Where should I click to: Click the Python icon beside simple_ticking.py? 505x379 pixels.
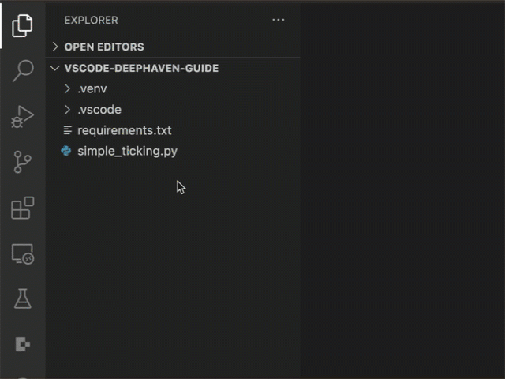click(x=67, y=151)
